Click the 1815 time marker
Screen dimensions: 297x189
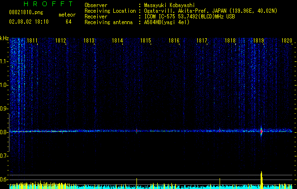[x=145, y=41]
